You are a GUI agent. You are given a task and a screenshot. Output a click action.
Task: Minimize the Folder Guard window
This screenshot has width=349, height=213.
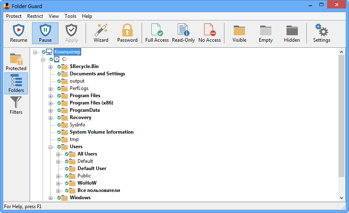click(310, 5)
